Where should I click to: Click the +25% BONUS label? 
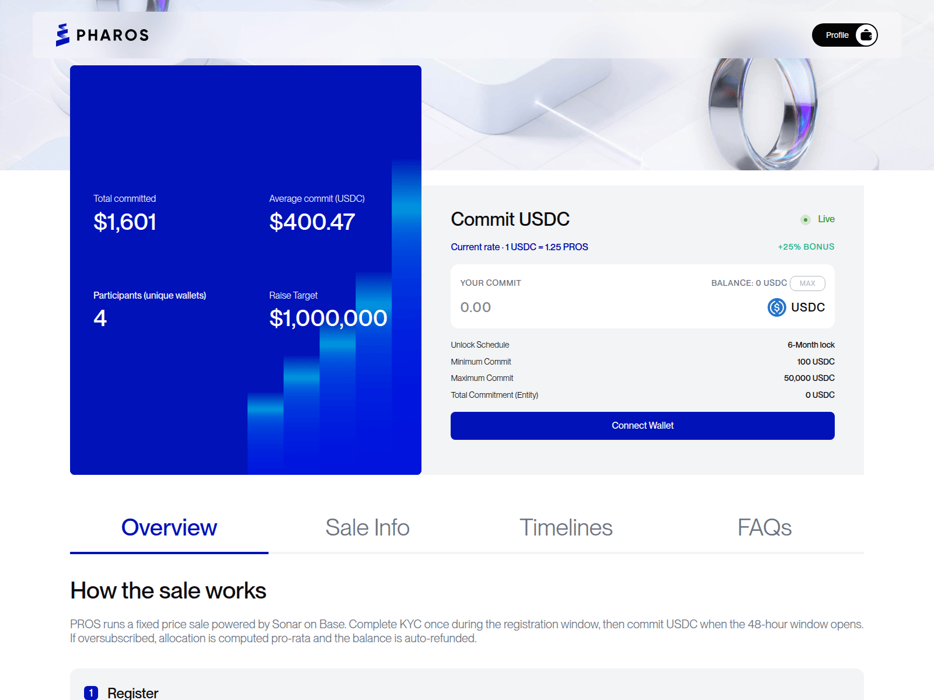[806, 247]
